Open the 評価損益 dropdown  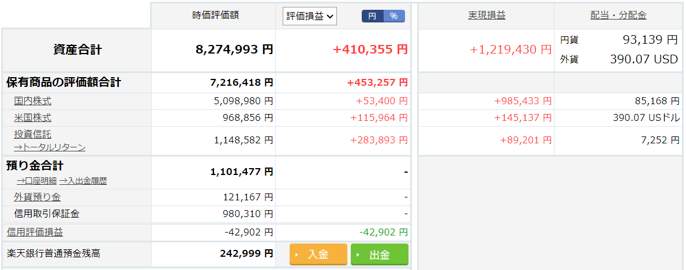coord(310,16)
